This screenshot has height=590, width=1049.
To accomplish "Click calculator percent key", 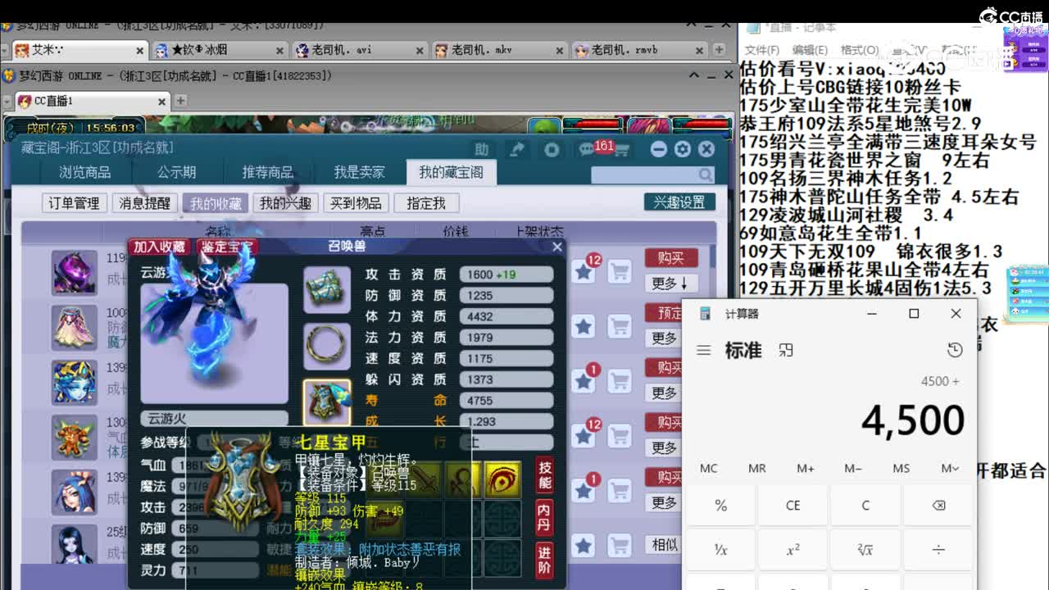I will point(721,505).
